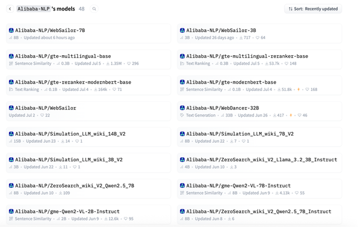The image size is (358, 227).
Task: Open Alibaba-NLP/gte-multilingual-base model
Action: (x=88, y=60)
